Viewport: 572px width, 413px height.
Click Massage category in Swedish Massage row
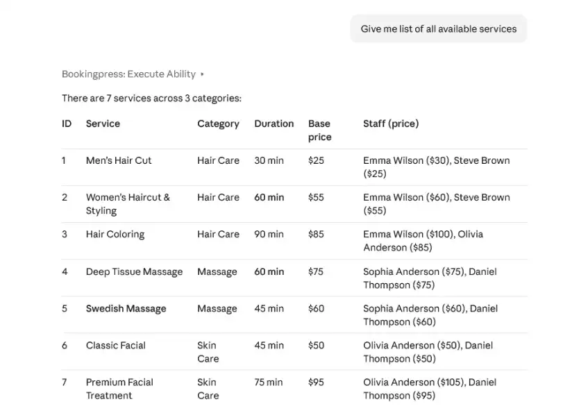[217, 309]
